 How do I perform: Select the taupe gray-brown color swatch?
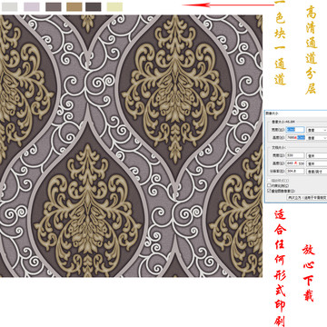point(54,6)
